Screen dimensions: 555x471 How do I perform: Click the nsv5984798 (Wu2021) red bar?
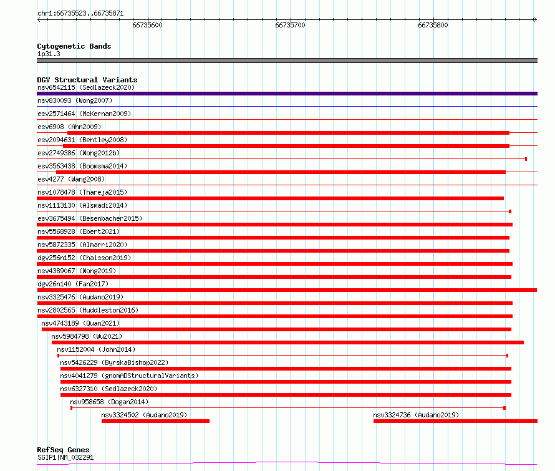[x=287, y=342]
